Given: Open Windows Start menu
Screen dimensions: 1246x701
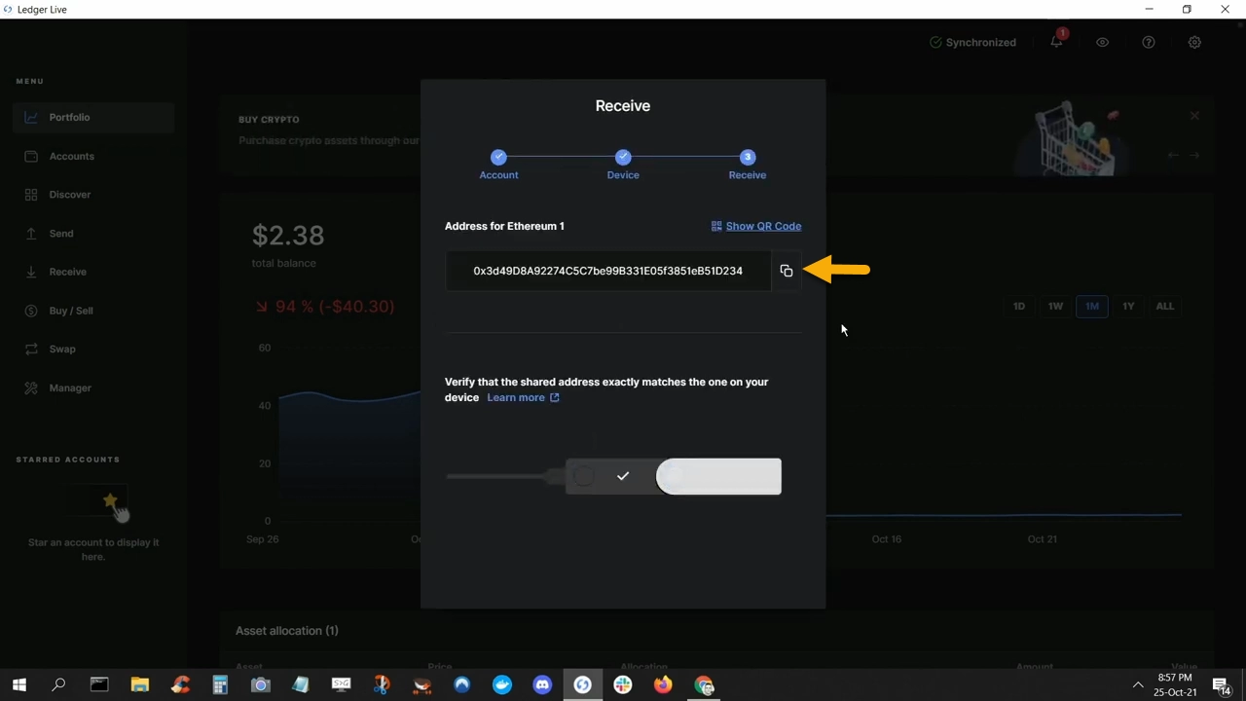Looking at the screenshot, I should [18, 684].
